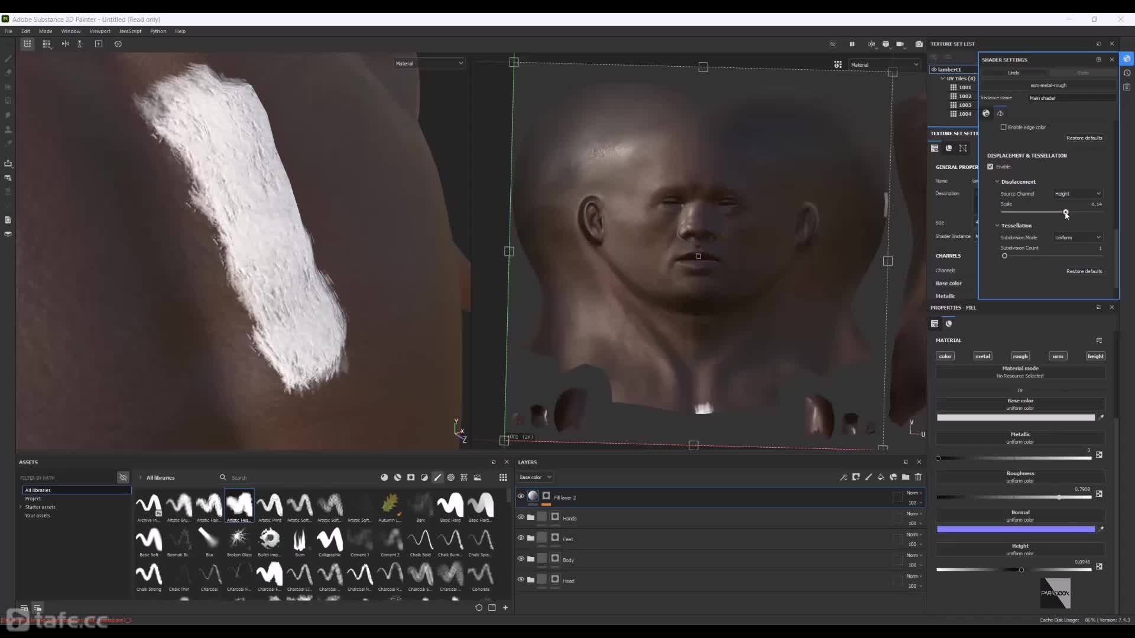Switch assets to grid view icon

(503, 477)
